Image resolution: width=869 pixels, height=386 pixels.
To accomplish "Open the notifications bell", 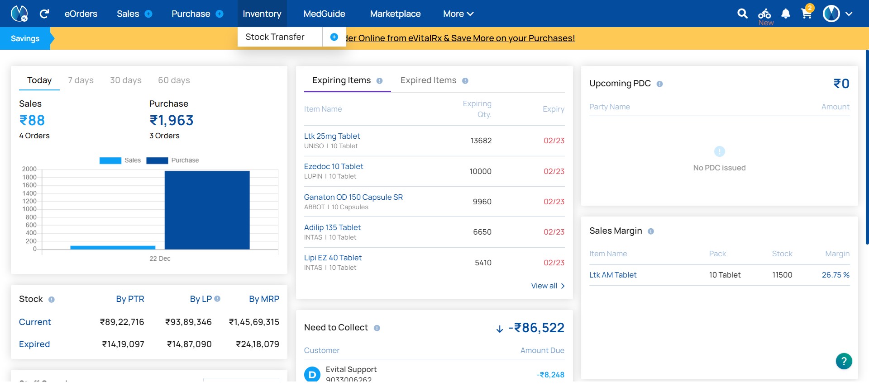I will pyautogui.click(x=786, y=14).
